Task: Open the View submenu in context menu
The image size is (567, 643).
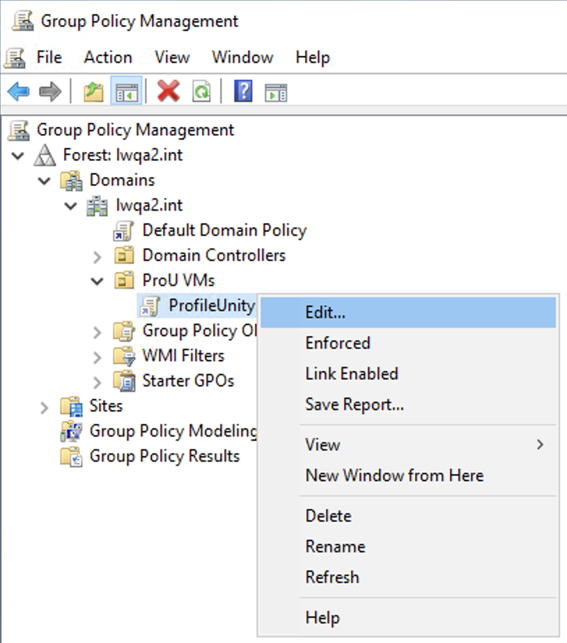Action: [x=323, y=445]
